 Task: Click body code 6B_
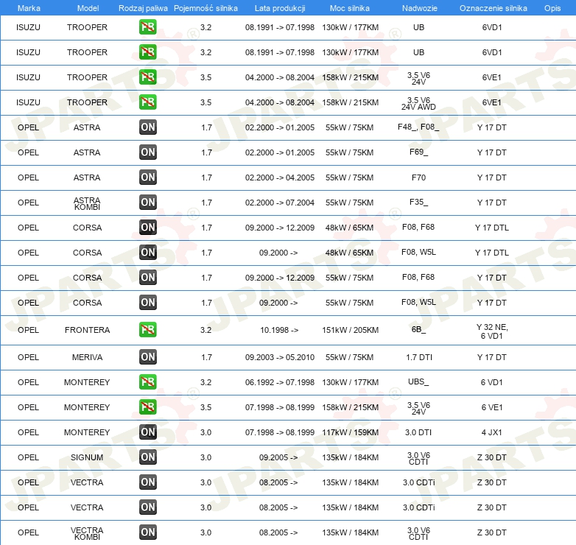pos(418,329)
